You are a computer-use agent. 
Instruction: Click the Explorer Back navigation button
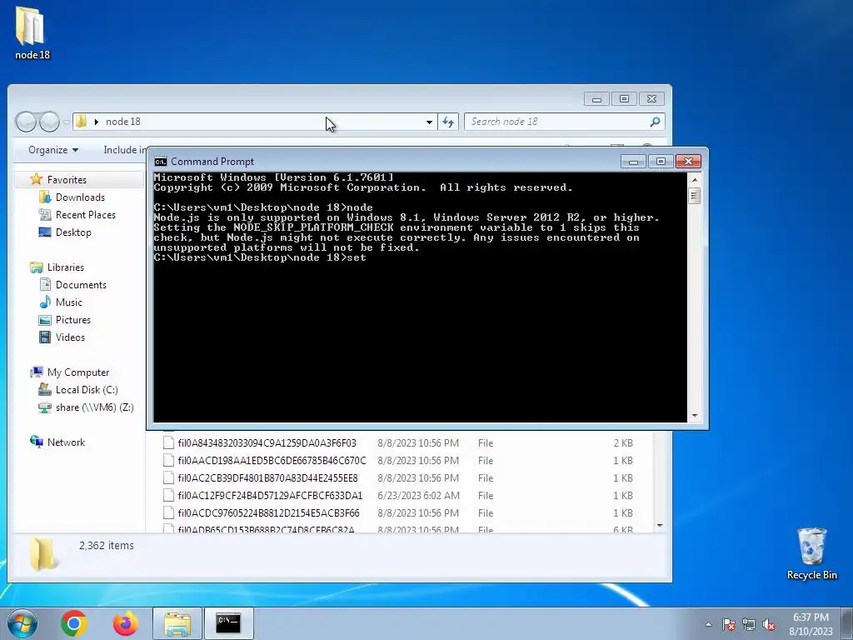click(26, 122)
